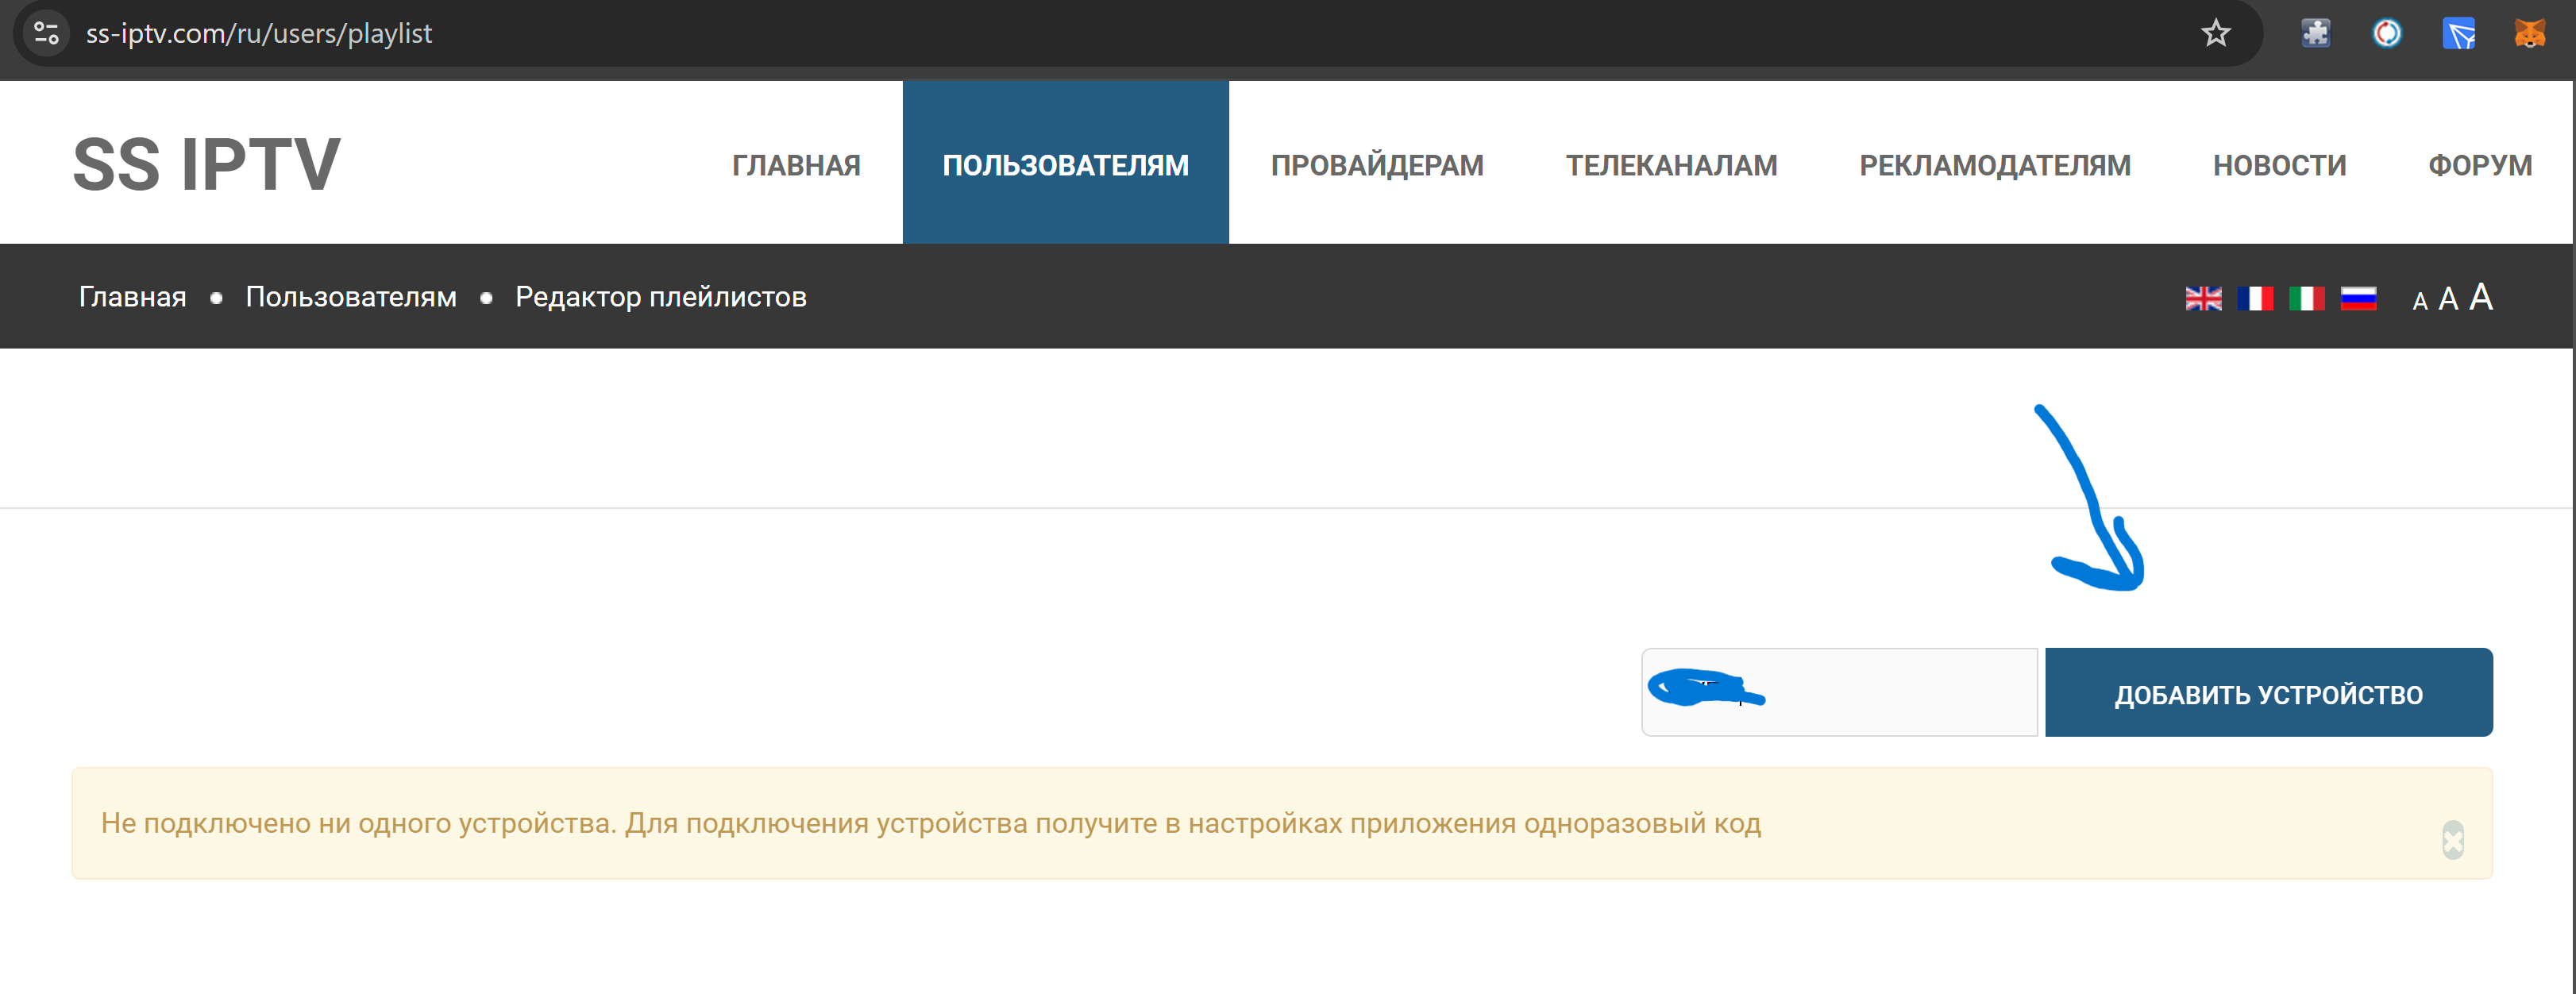Click the Пользователям breadcrumb link
Image resolution: width=2576 pixels, height=994 pixels.
[x=351, y=297]
